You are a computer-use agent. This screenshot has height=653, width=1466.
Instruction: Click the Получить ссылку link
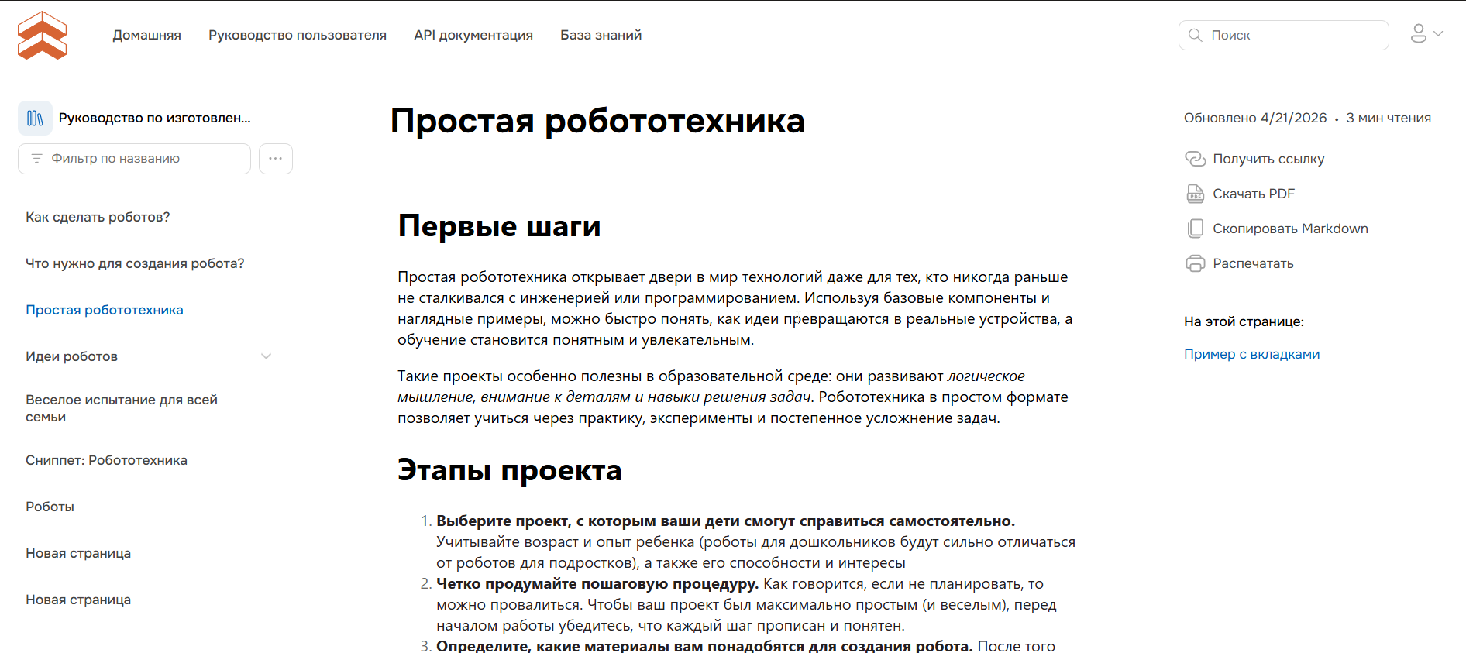tap(1268, 159)
